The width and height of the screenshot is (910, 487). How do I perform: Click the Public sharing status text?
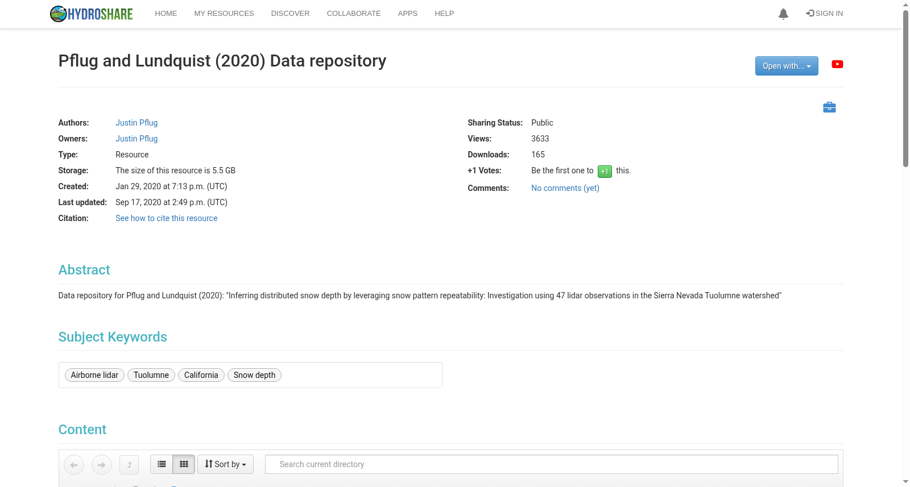pos(542,123)
